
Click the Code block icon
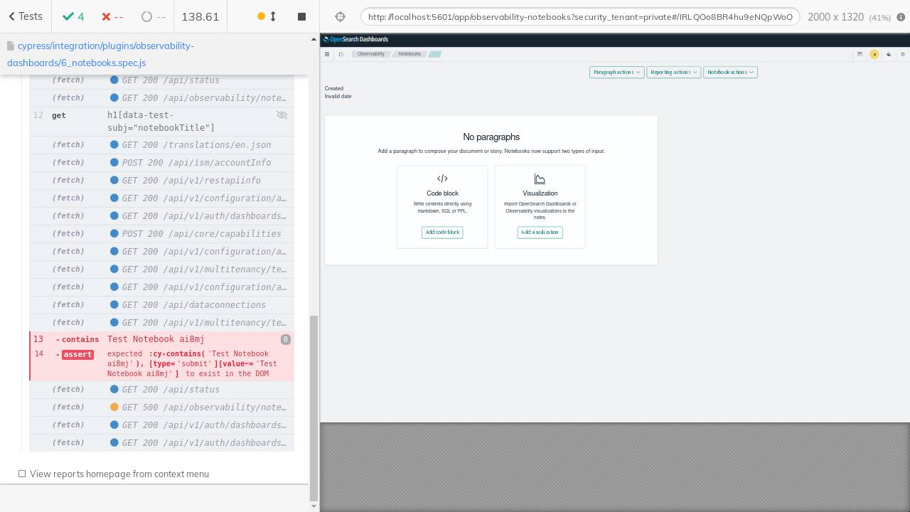click(442, 178)
